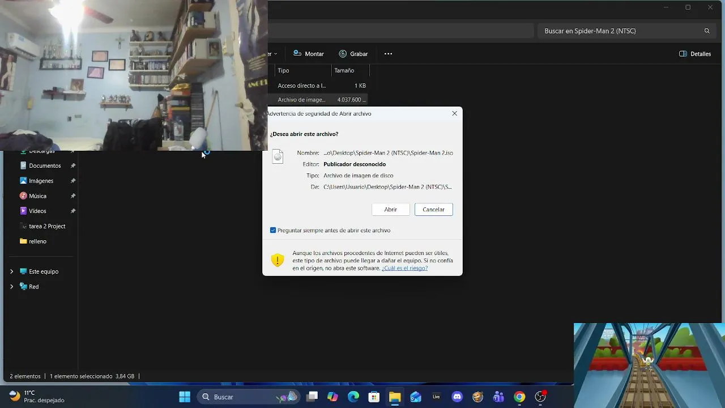The image size is (725, 408).
Task: Click the pin icon next to Documentos
Action: [x=73, y=165]
